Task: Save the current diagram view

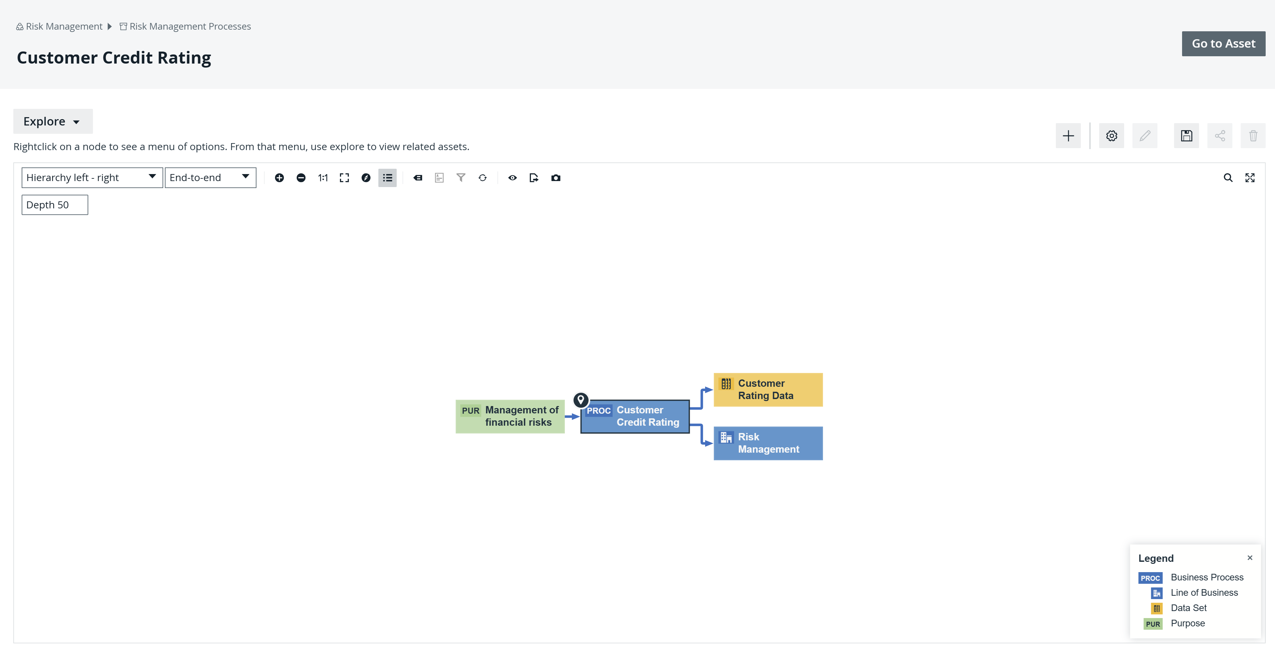Action: pos(1186,135)
